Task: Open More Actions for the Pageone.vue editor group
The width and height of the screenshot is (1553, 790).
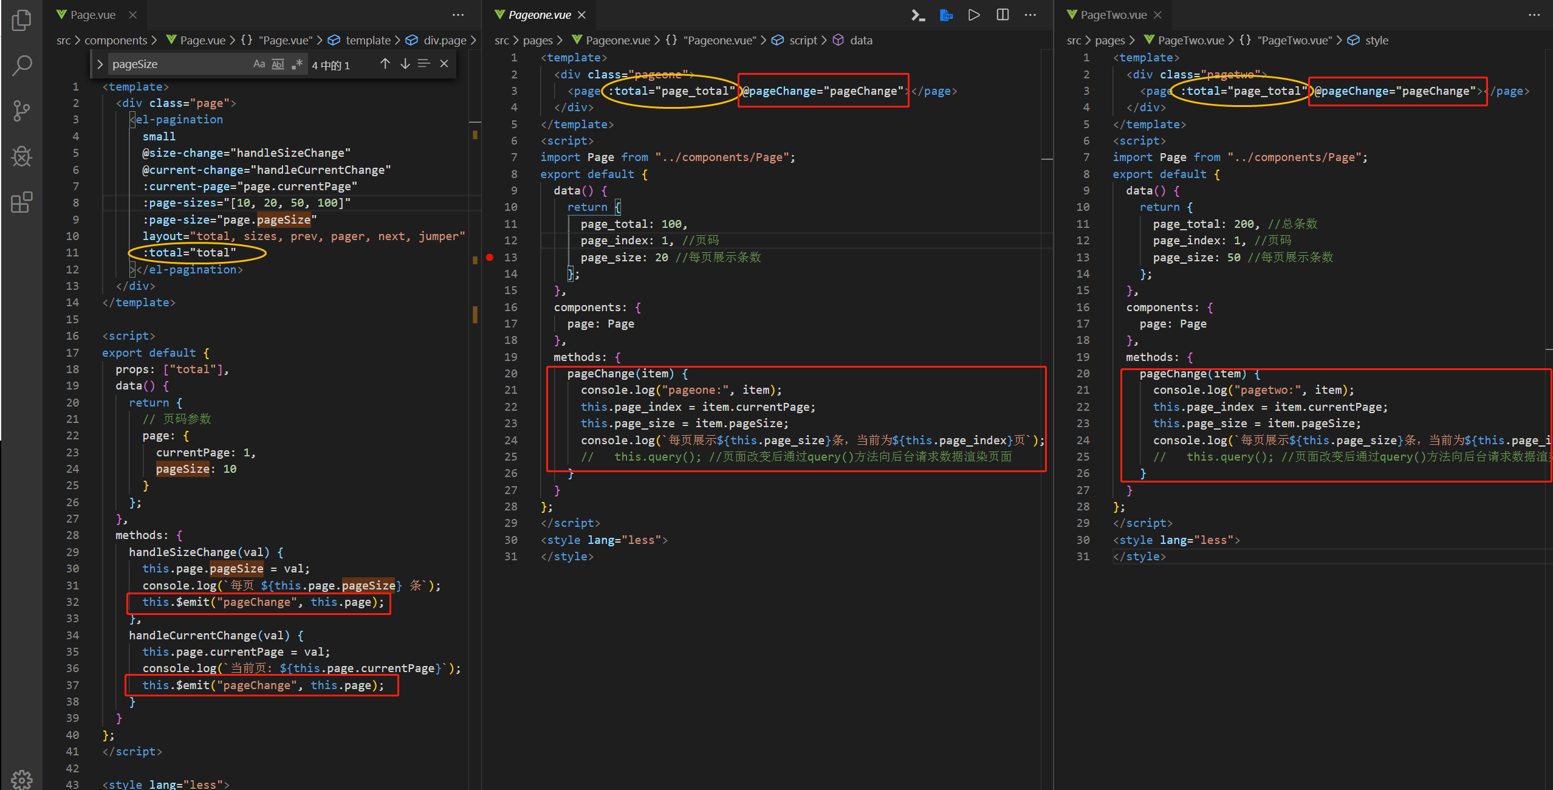Action: (x=1030, y=15)
